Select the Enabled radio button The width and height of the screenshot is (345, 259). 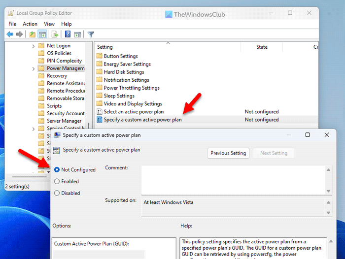tap(57, 181)
